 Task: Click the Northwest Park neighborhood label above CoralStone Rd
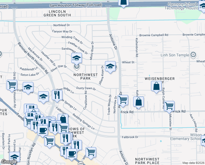86,77
